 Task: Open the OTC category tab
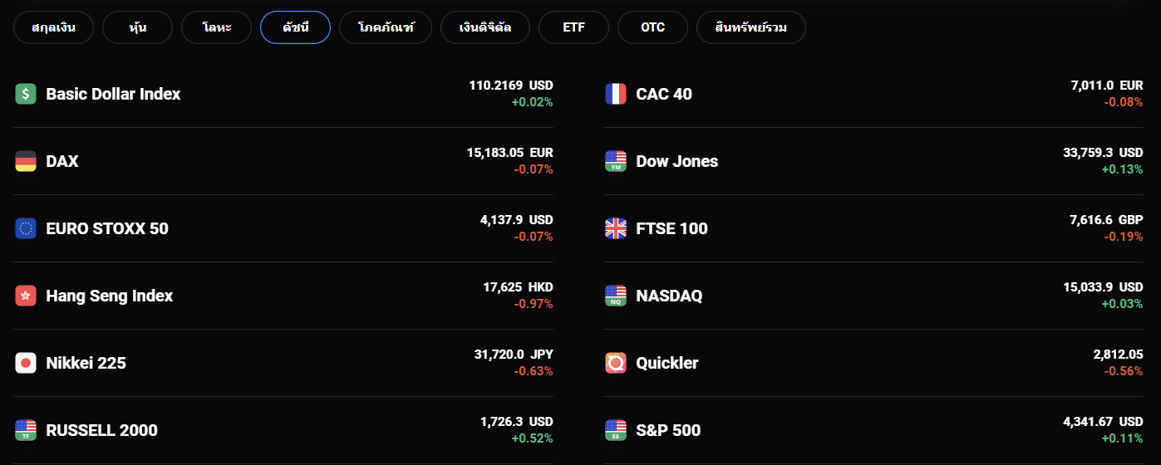click(x=652, y=27)
